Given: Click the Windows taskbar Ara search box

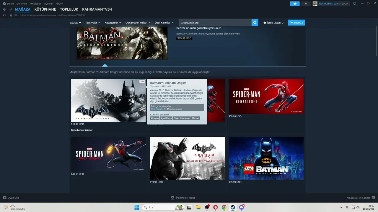Looking at the screenshot, I should (x=163, y=207).
